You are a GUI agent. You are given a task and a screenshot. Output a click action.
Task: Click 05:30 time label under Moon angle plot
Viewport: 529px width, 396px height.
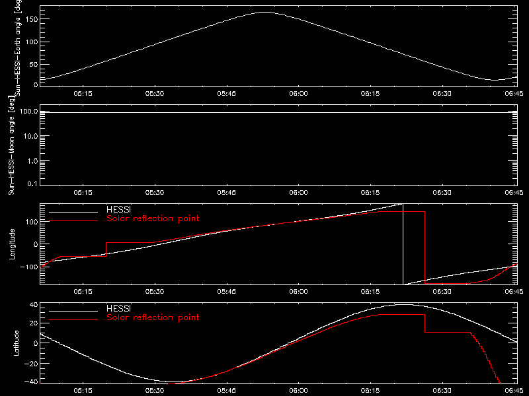click(x=155, y=193)
